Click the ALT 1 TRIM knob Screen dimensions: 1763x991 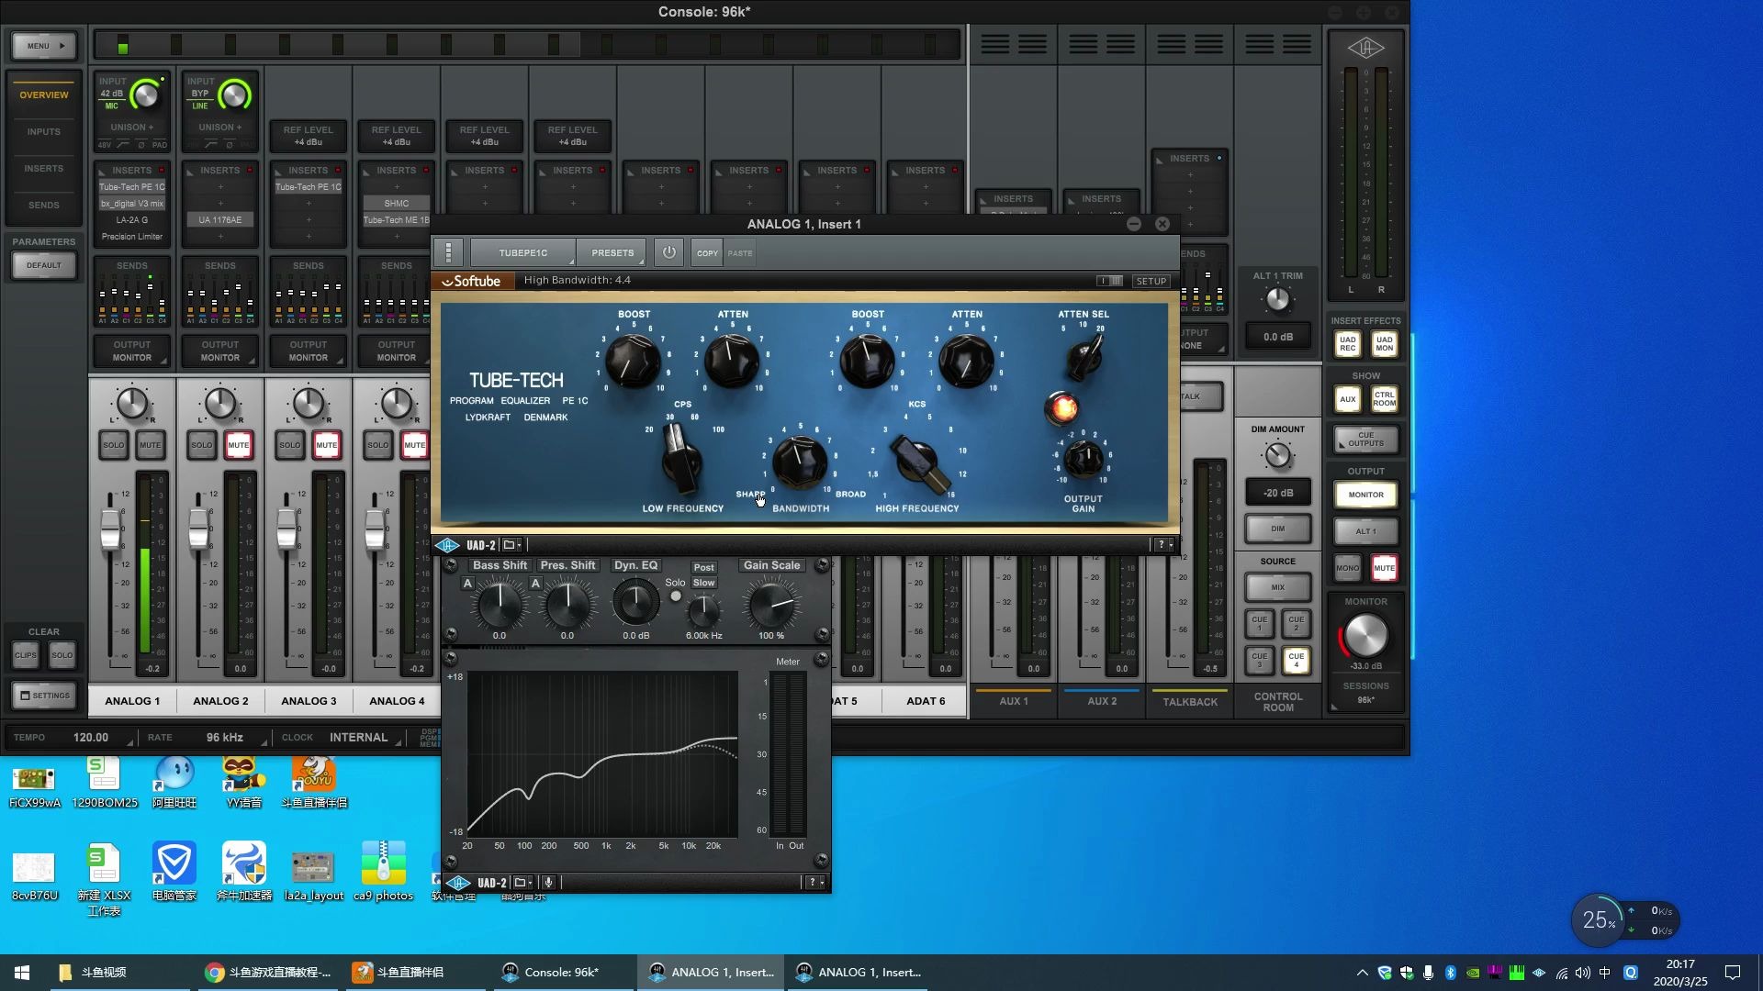1277,299
